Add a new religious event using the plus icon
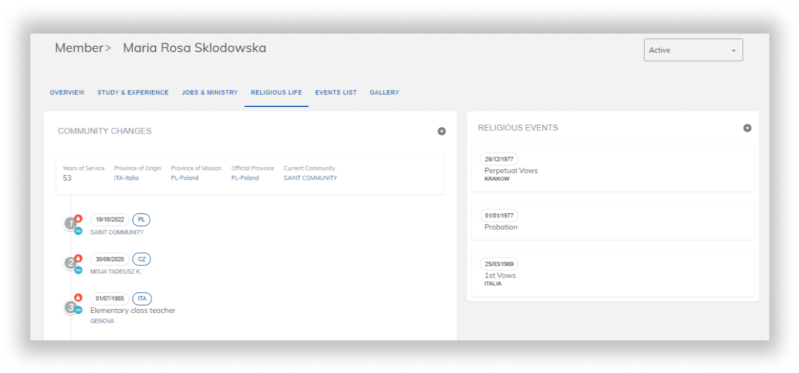 click(x=747, y=127)
